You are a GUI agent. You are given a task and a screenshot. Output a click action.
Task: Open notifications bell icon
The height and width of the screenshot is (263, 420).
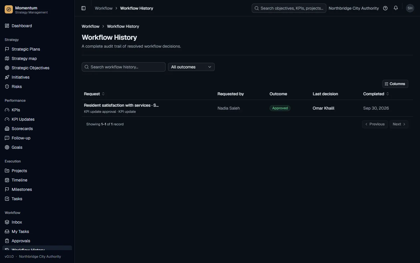pyautogui.click(x=396, y=8)
